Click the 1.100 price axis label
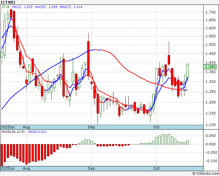Screen dimensions: 219x176 coord(210,124)
